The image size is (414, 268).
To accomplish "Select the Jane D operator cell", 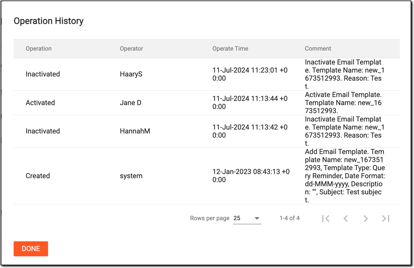I will (131, 103).
